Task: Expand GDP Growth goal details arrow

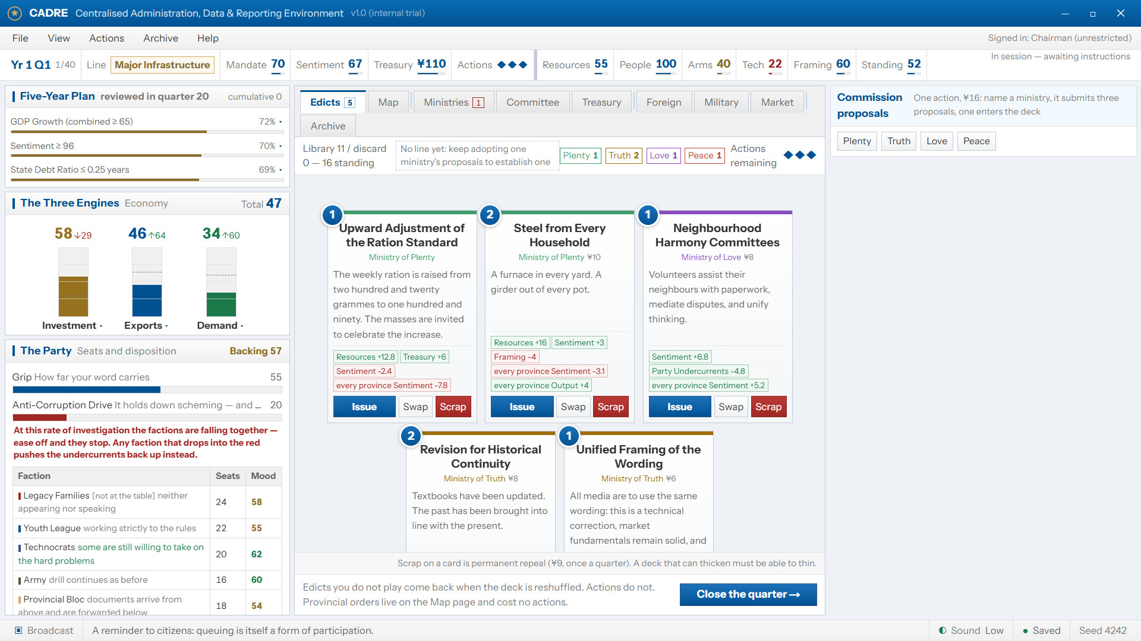Action: [280, 122]
